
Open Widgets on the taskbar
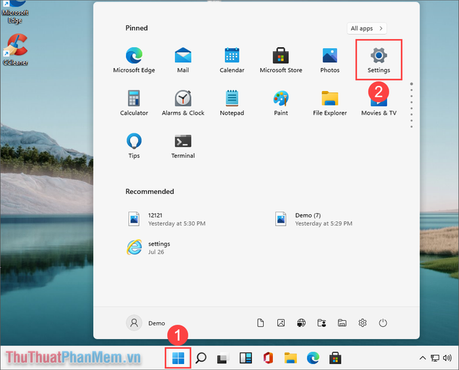tap(246, 358)
